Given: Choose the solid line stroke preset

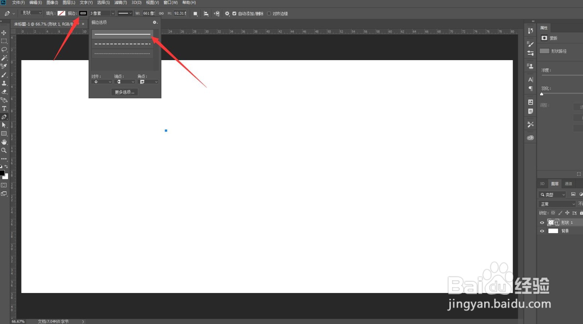Looking at the screenshot, I should pos(122,34).
